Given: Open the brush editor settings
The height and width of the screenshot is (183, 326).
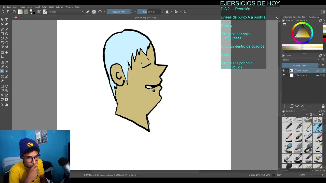Looking at the screenshot, I should (x=39, y=12).
